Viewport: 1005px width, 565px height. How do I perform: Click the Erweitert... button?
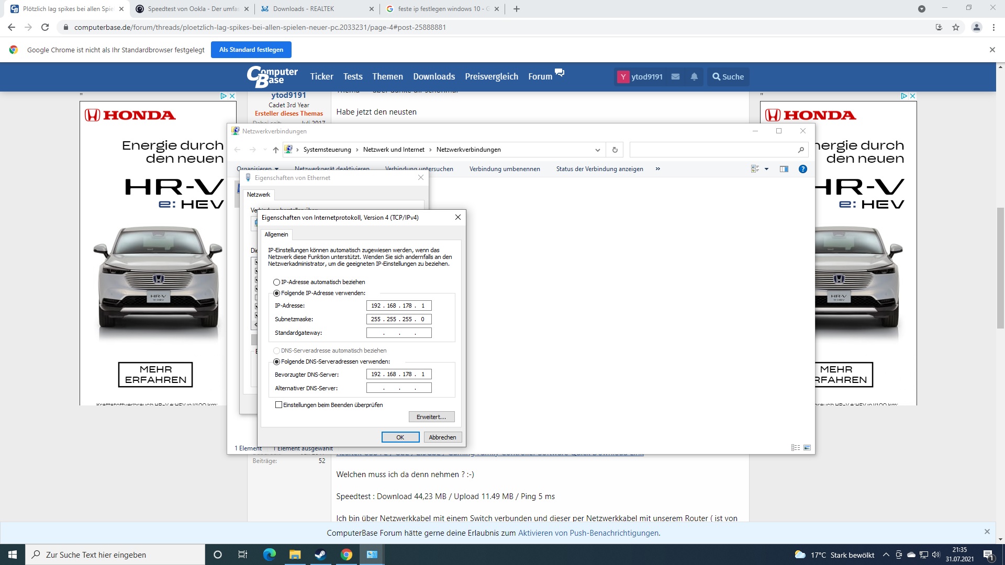pyautogui.click(x=431, y=417)
